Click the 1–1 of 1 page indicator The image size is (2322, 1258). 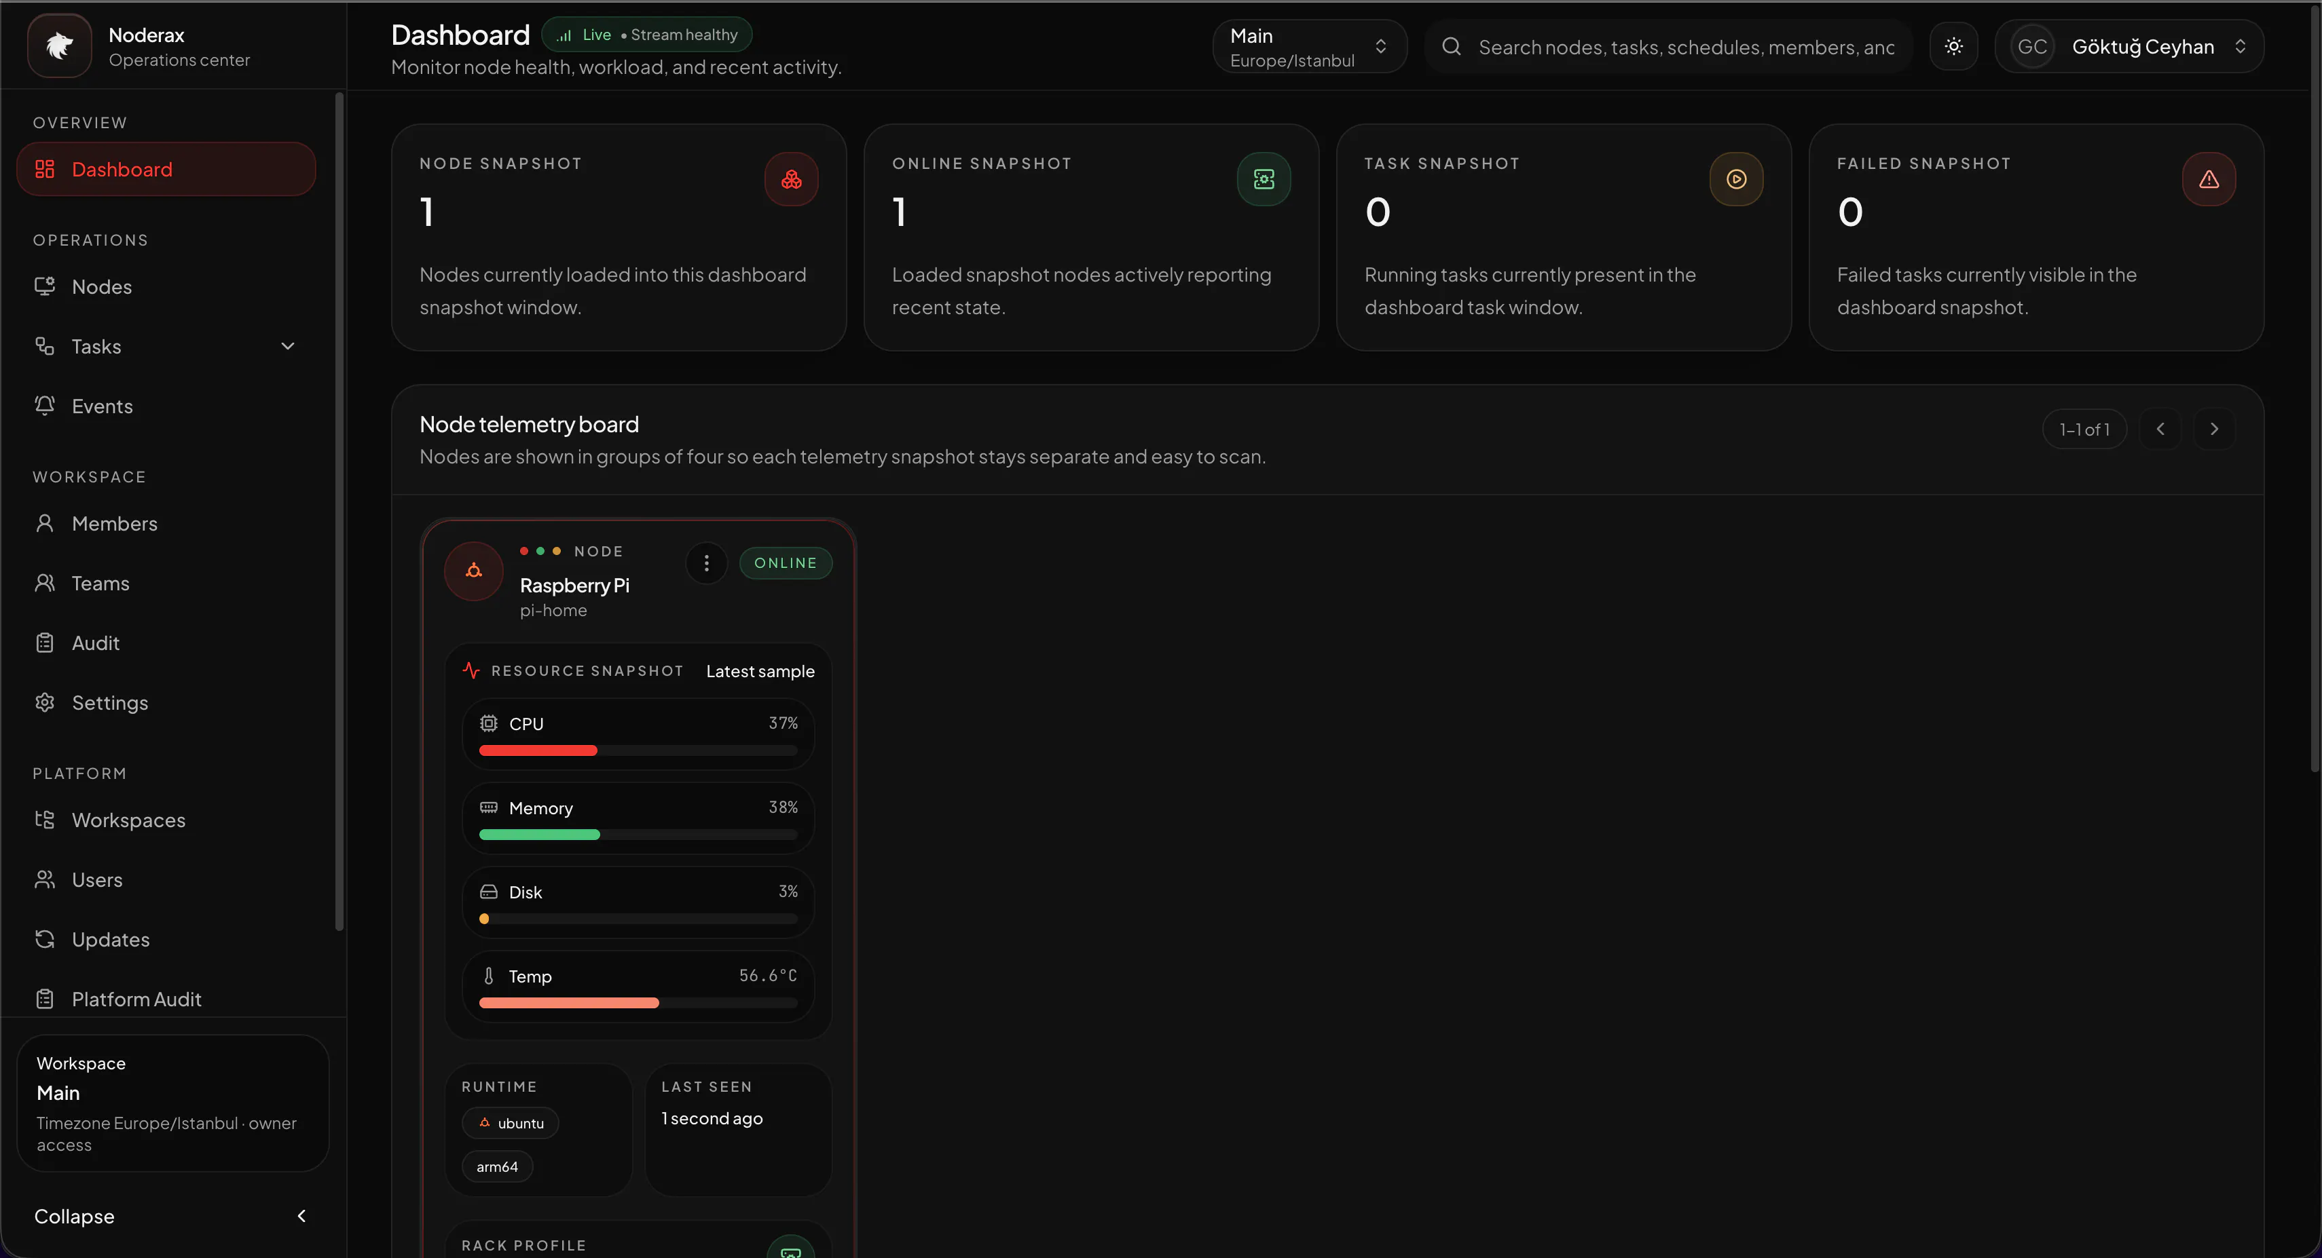pyautogui.click(x=2084, y=429)
